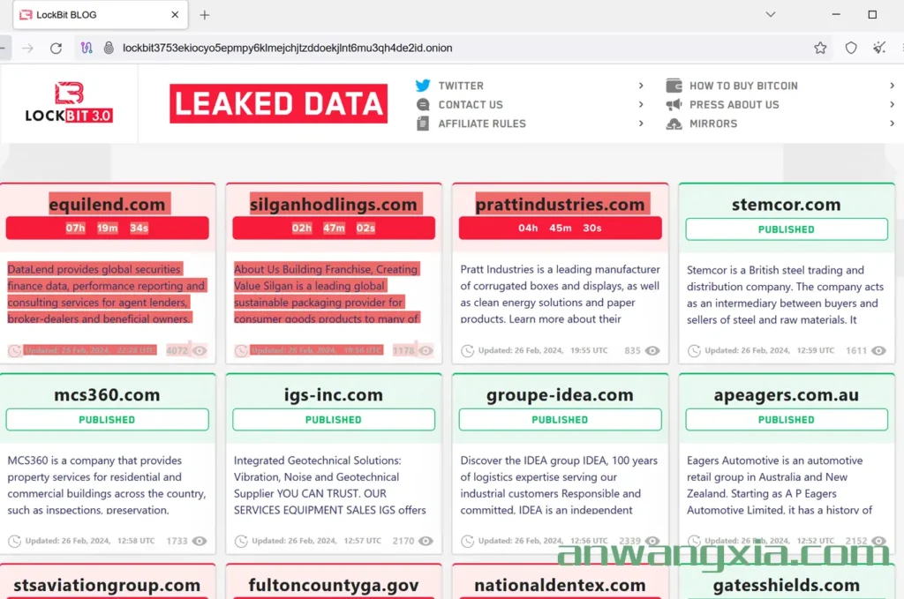The image size is (904, 599).
Task: Open the gatesshields.com card title
Action: click(787, 585)
